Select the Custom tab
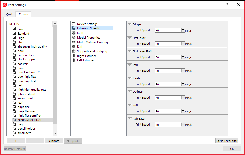Image resolution: width=245 pixels, height=155 pixels. 23,14
